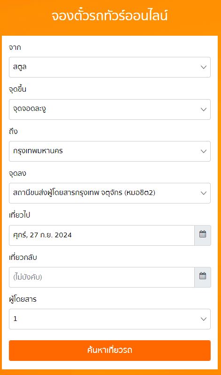Open the จุดลง dropdown showing หมอชิต2 station
Image resolution: width=221 pixels, height=375 pixels.
click(x=110, y=193)
